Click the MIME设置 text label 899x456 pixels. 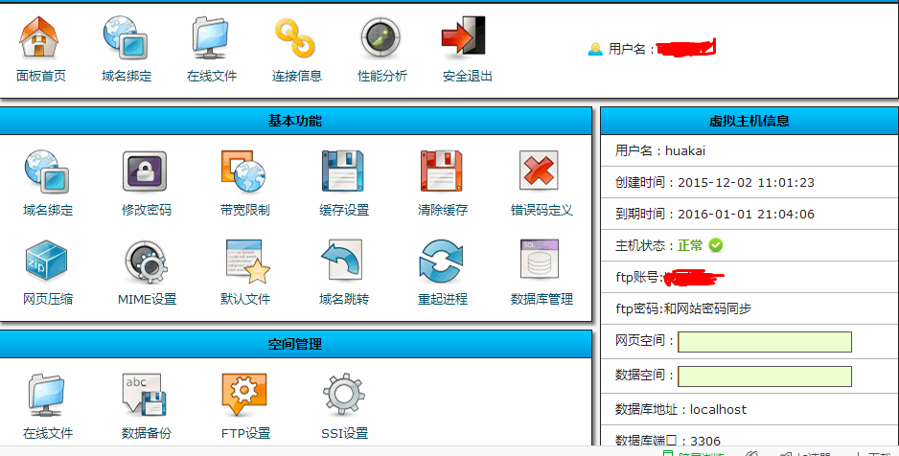click(147, 299)
